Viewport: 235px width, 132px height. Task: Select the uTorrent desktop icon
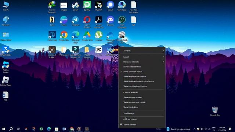point(99,36)
